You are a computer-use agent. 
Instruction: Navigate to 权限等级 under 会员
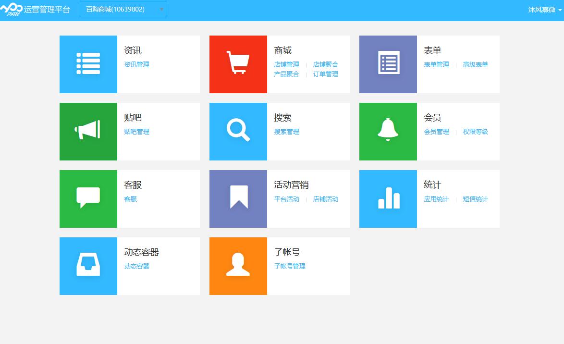click(475, 132)
